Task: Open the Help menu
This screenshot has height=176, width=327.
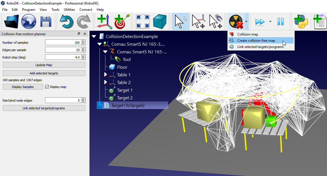Action: 100,10
